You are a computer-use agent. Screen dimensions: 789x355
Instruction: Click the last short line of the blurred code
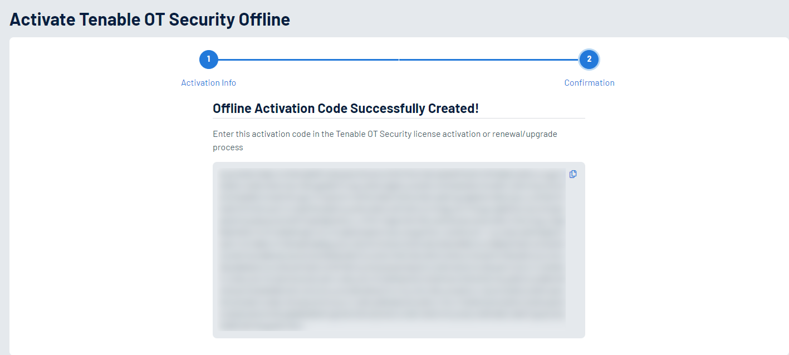(x=262, y=326)
